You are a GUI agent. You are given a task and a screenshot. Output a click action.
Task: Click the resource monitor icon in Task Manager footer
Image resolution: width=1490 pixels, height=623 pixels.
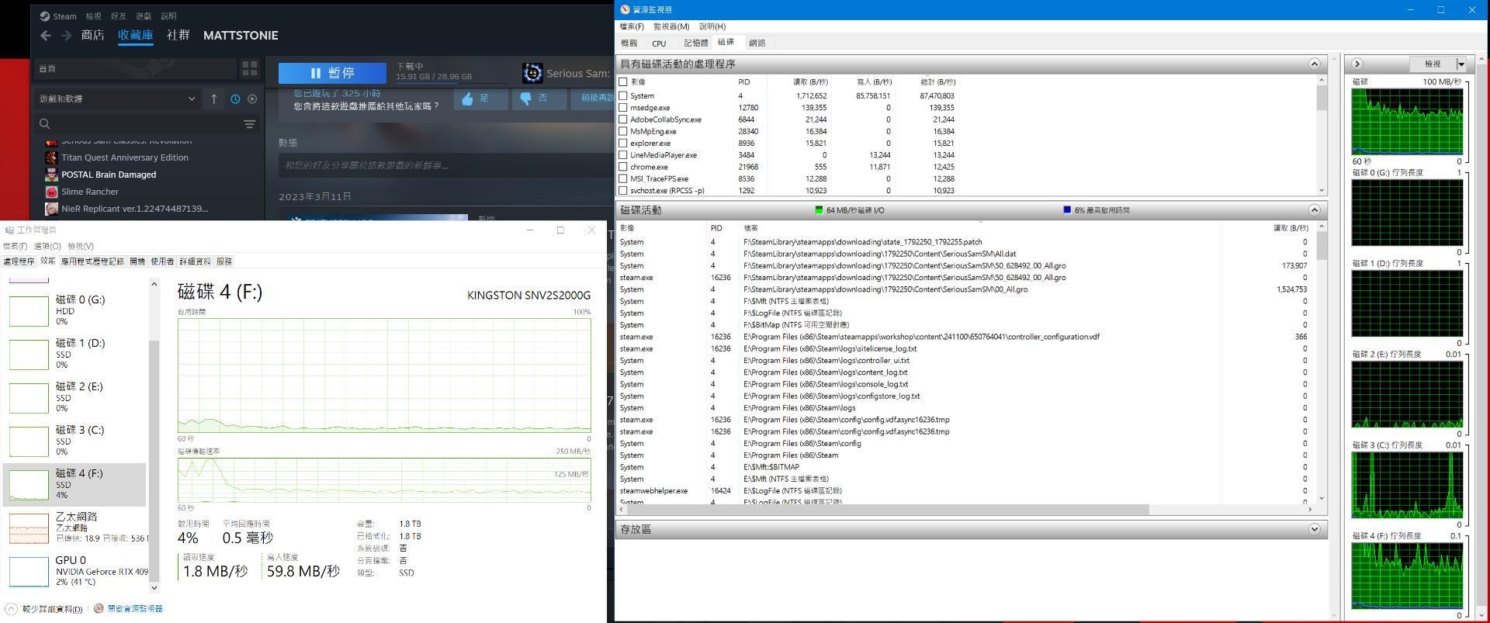99,609
